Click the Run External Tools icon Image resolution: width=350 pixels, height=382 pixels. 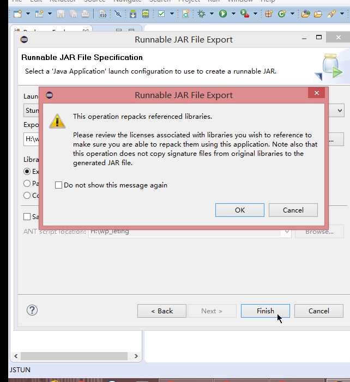245,14
